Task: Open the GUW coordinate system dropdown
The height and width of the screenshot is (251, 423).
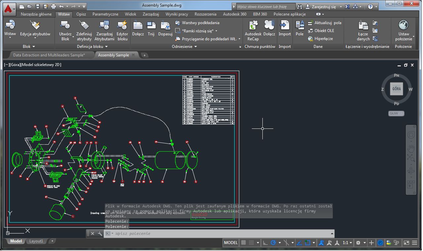Action: [x=396, y=114]
